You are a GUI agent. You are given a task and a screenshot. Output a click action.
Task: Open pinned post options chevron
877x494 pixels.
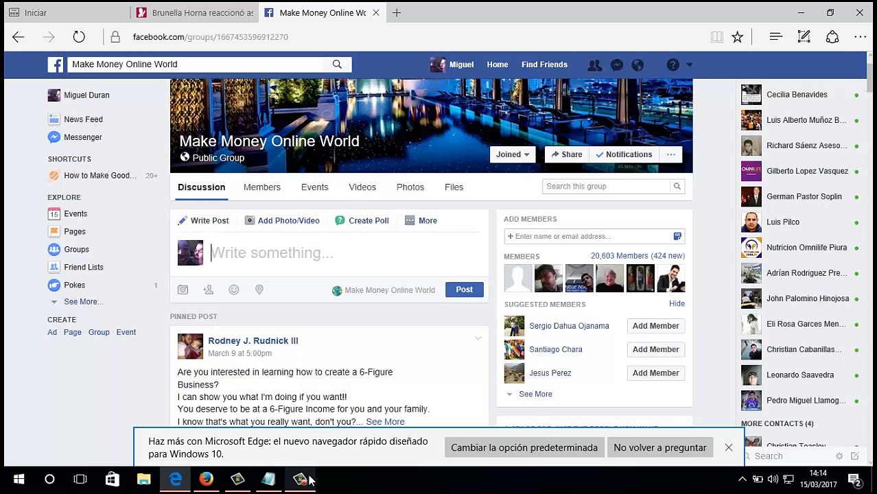coord(478,338)
